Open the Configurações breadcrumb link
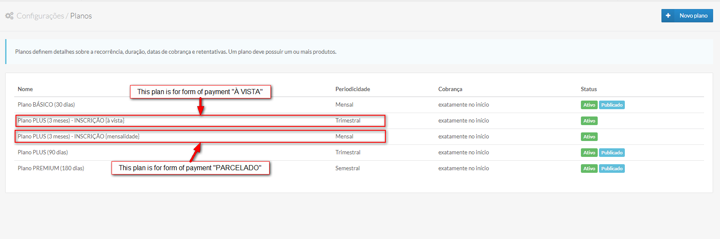Image resolution: width=720 pixels, height=239 pixels. pyautogui.click(x=40, y=16)
